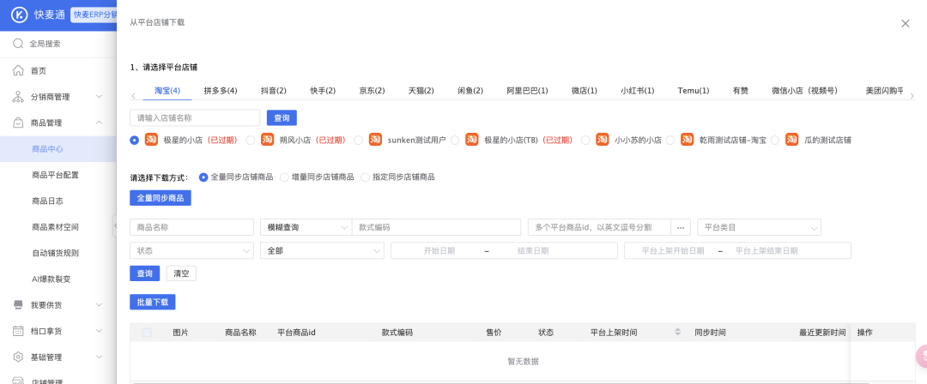Image resolution: width=927 pixels, height=384 pixels.
Task: Select the 极星的小店 (已过期) store radio
Action: pos(134,141)
